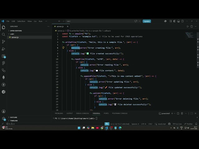Image resolution: width=199 pixels, height=149 pixels.
Task: Open the MongoDB leaf icon view
Action: (x=3, y=77)
